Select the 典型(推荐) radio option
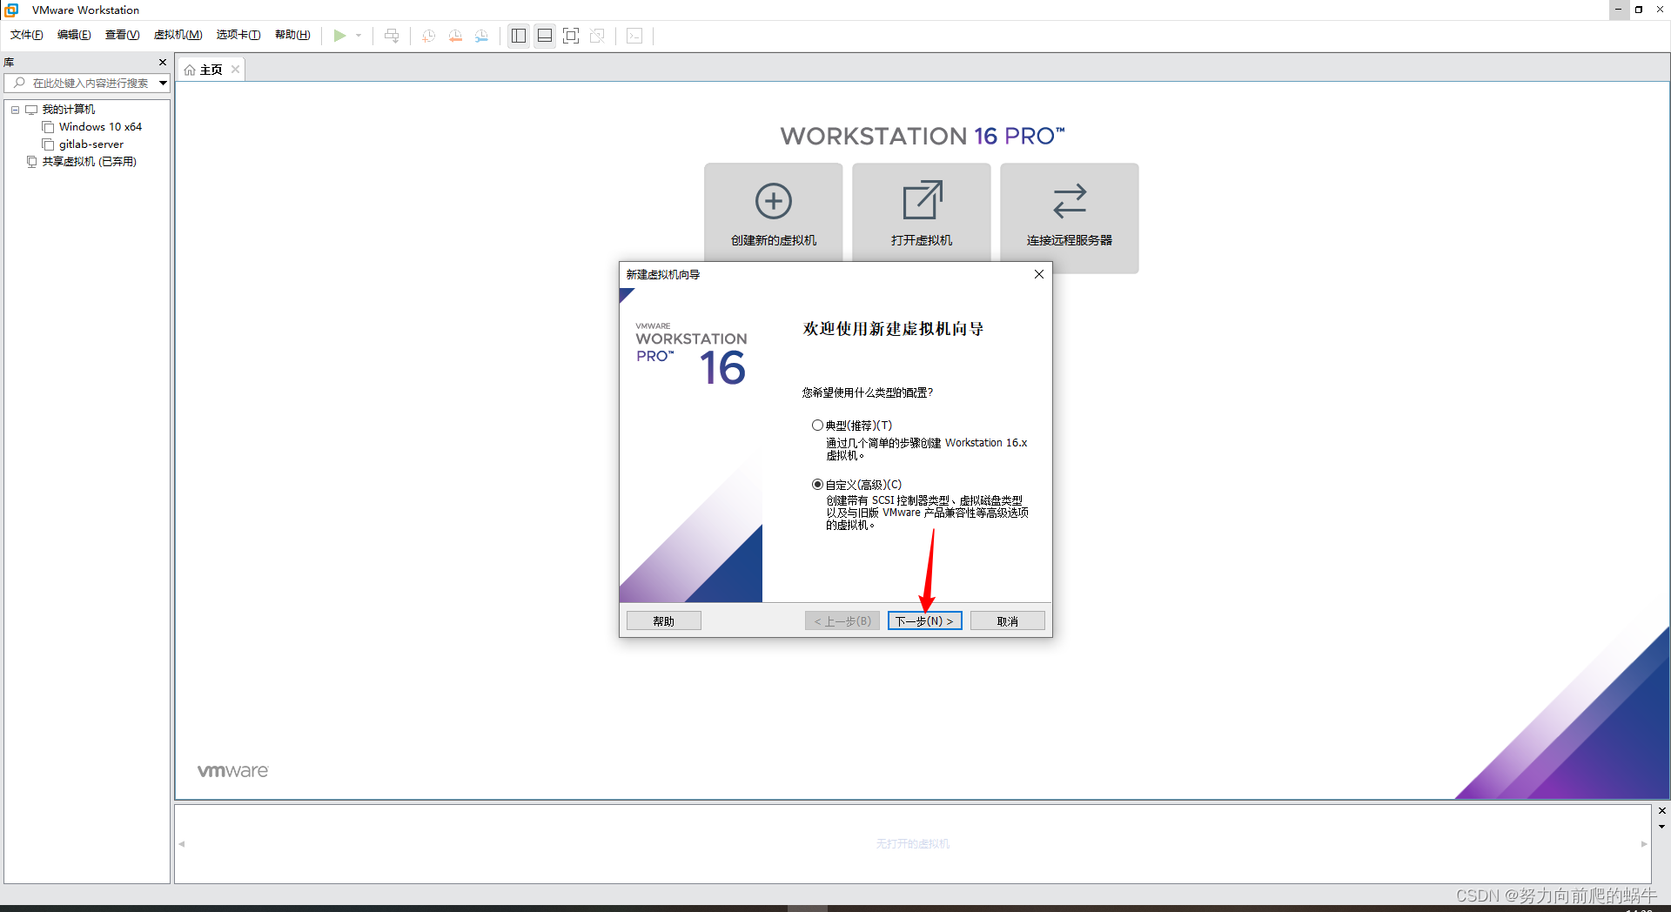The height and width of the screenshot is (912, 1671). [817, 426]
